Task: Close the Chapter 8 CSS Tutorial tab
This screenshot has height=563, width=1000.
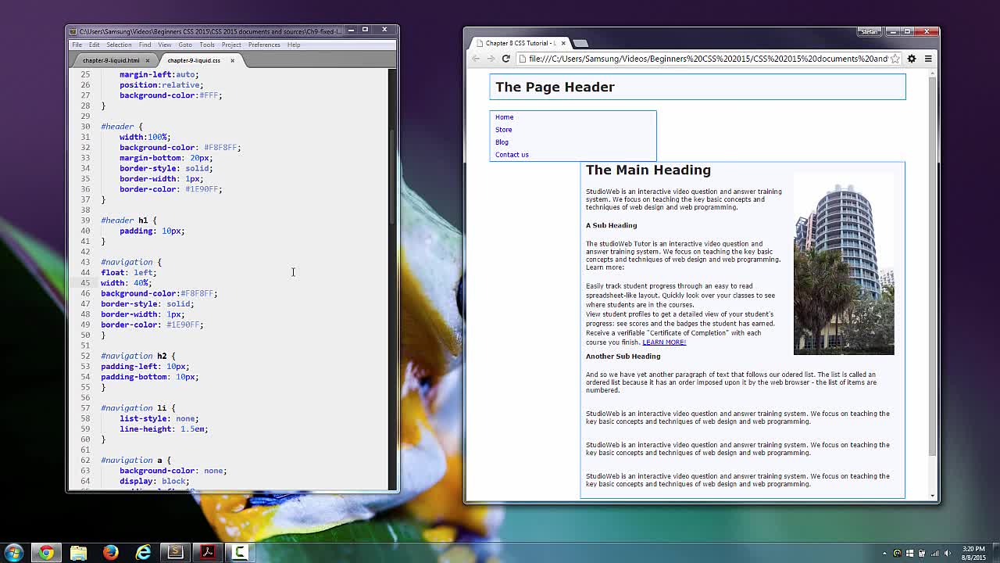Action: (563, 43)
